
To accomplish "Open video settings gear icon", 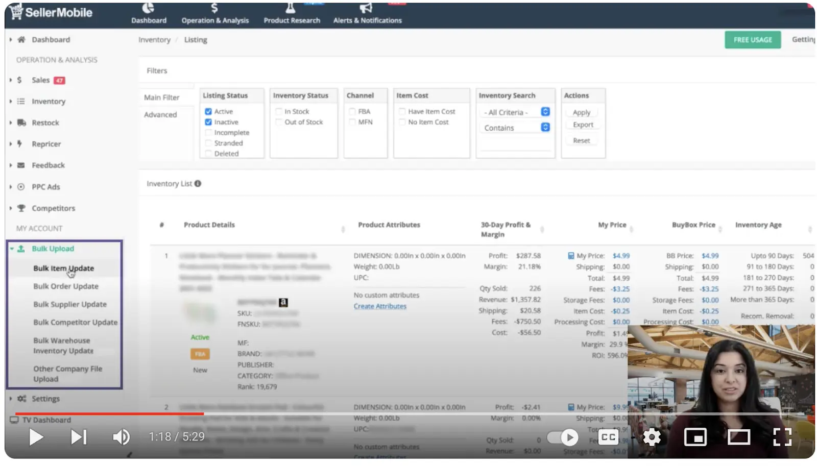I will click(652, 437).
